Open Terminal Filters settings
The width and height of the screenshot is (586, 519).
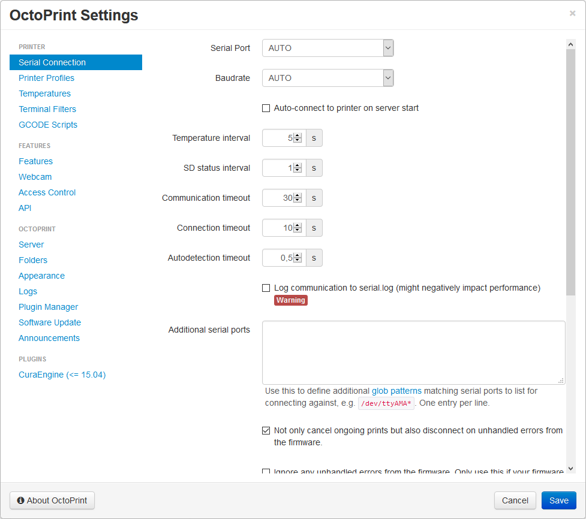pos(47,109)
